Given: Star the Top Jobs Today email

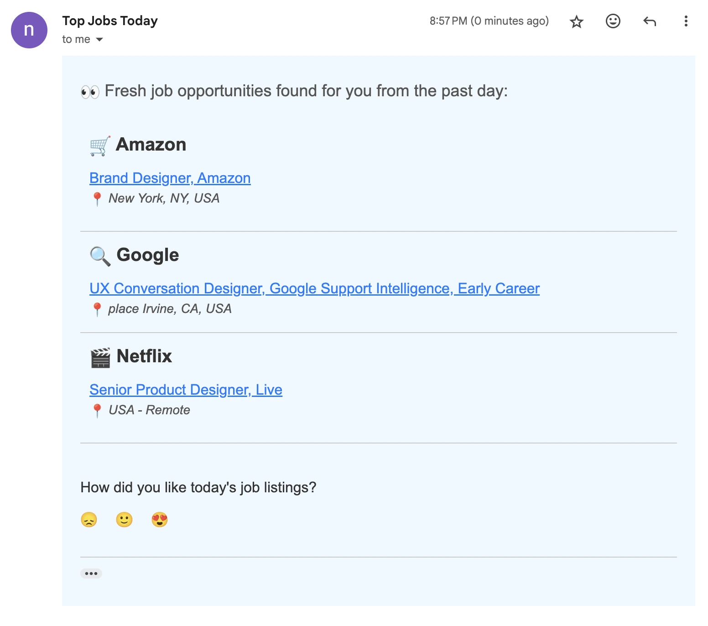Looking at the screenshot, I should coord(577,21).
